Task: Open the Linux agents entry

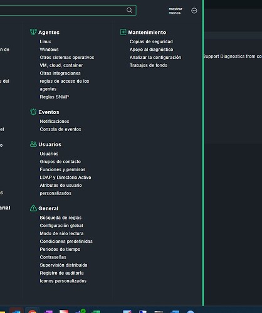Action: (45, 41)
